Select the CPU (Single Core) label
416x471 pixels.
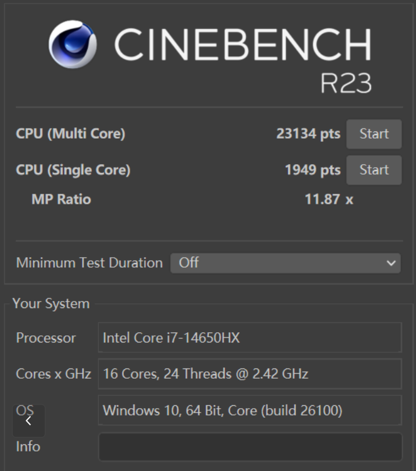coord(73,170)
